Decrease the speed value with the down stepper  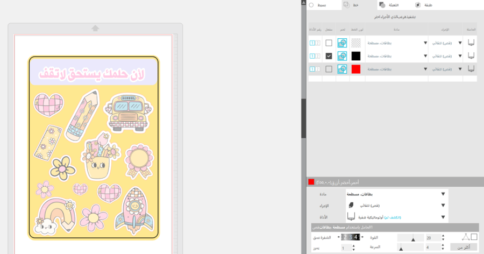(443, 249)
